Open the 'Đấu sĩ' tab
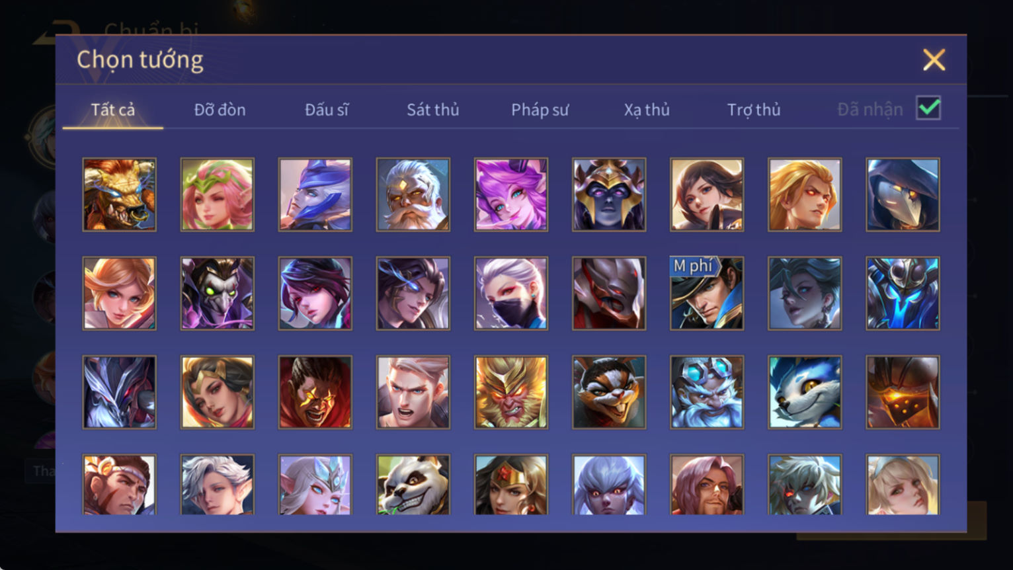This screenshot has width=1013, height=570. tap(326, 109)
